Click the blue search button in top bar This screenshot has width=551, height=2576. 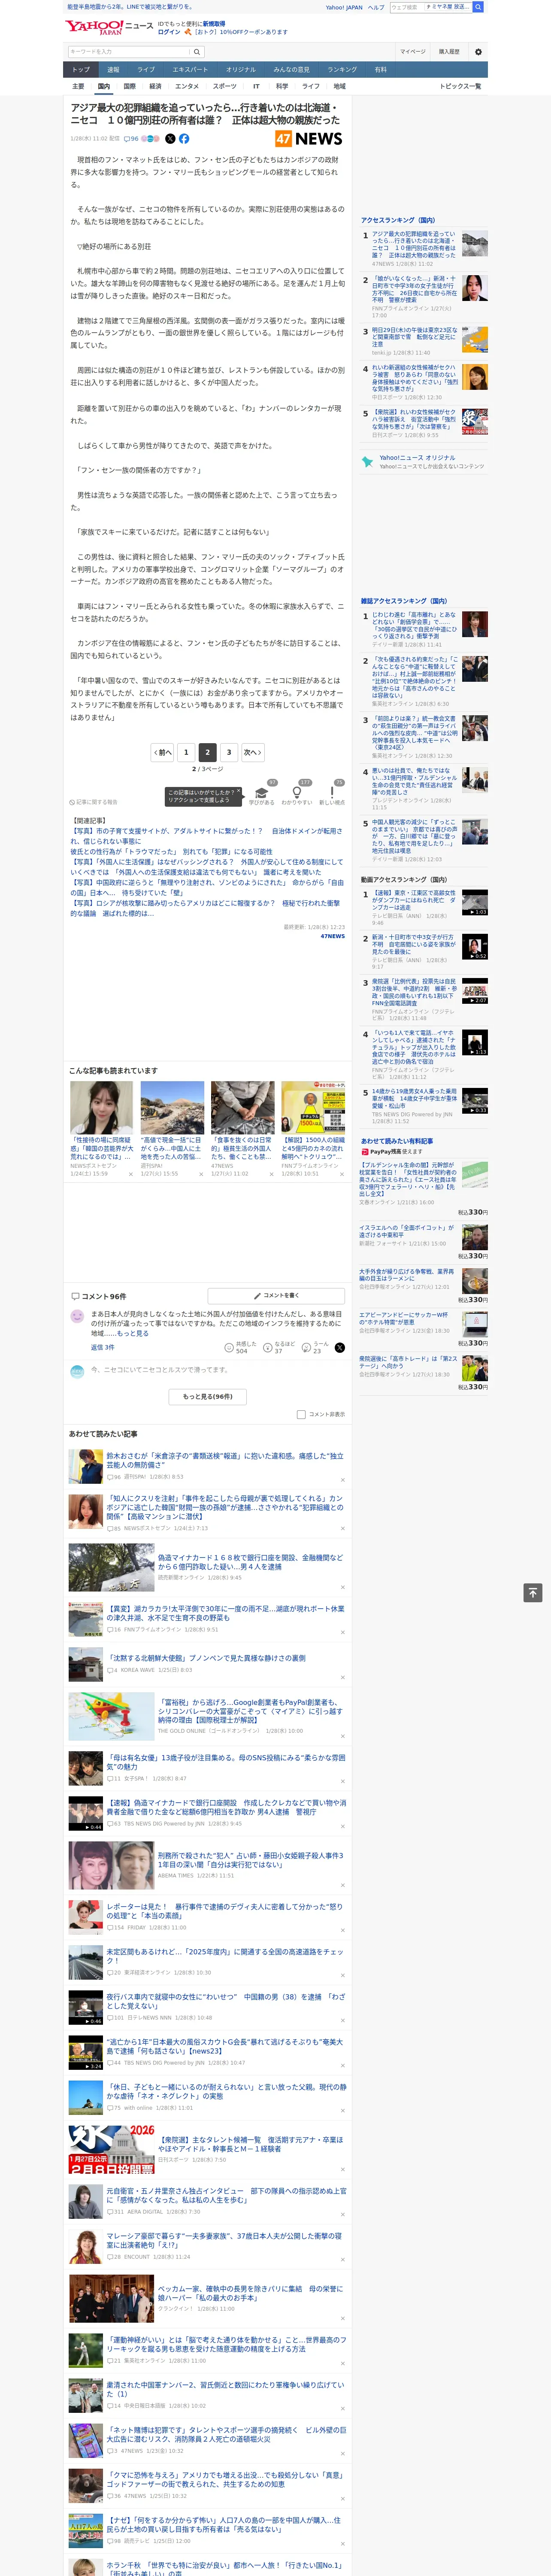pyautogui.click(x=478, y=7)
